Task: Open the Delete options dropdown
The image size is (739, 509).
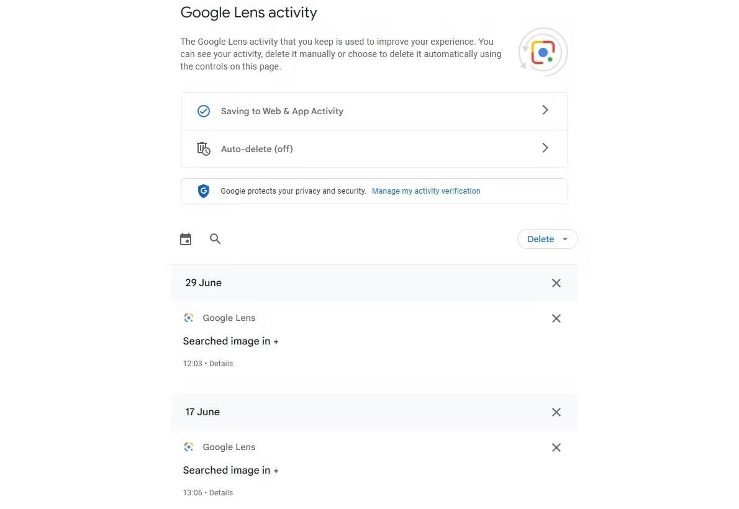Action: [564, 238]
